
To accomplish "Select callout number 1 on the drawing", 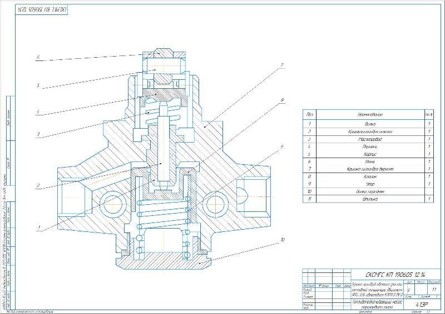I will [x=39, y=227].
